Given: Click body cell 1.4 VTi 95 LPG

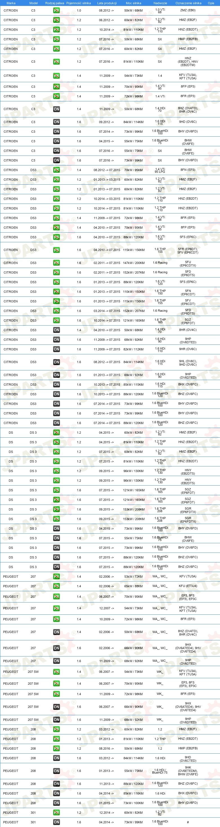Looking at the screenshot, I should [x=160, y=170].
